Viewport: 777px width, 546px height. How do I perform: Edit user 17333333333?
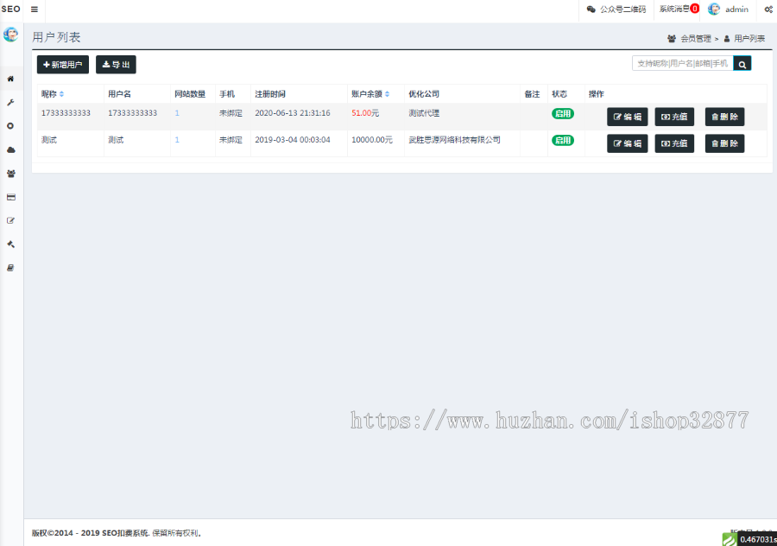(x=628, y=117)
